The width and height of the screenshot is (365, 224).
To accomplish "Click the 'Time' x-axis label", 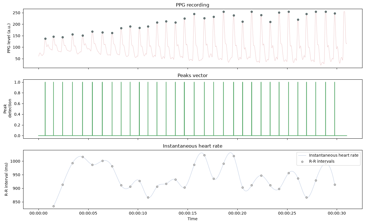I will [x=192, y=219].
